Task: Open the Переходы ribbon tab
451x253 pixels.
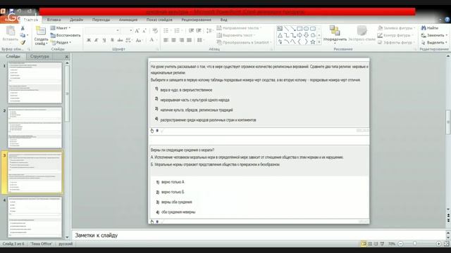Action: [x=101, y=20]
